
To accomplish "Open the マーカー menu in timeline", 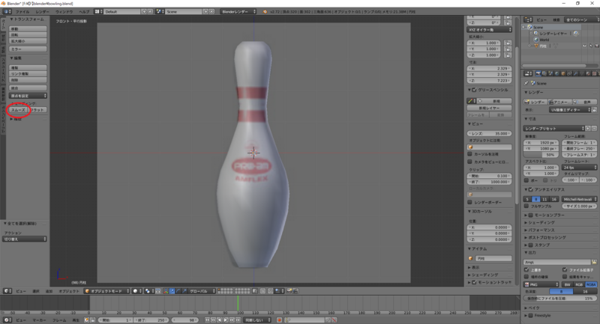I will (x=39, y=320).
